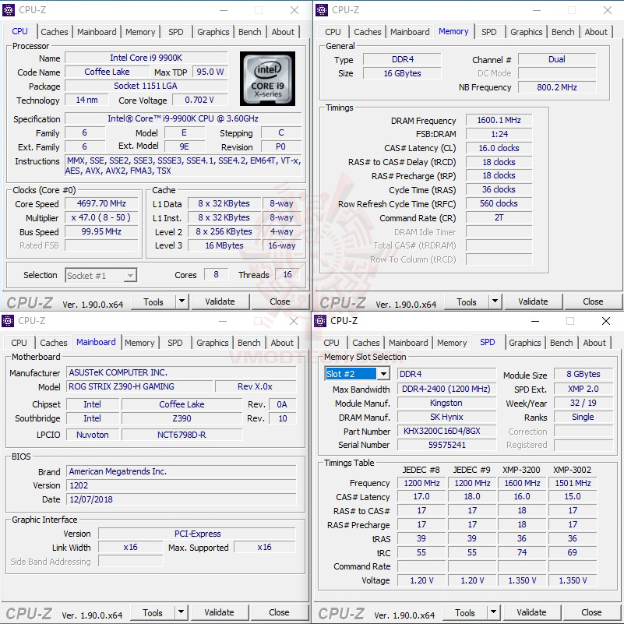The width and height of the screenshot is (624, 624).
Task: Click SPD Ext. value XMP 2.0
Action: point(583,389)
